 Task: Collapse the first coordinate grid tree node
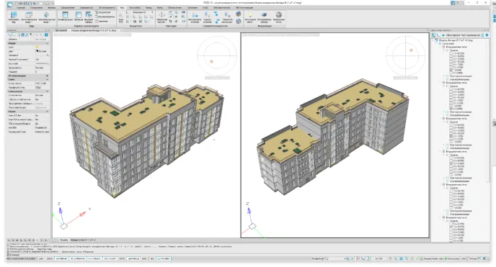440,47
